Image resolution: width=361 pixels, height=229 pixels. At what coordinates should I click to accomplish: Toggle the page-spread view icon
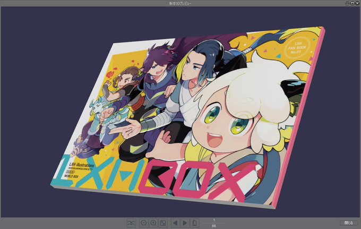click(x=132, y=223)
